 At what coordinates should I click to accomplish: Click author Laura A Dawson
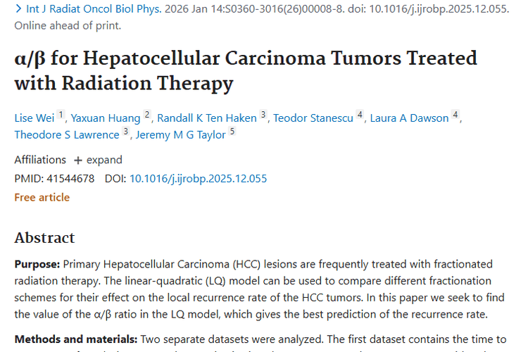409,118
